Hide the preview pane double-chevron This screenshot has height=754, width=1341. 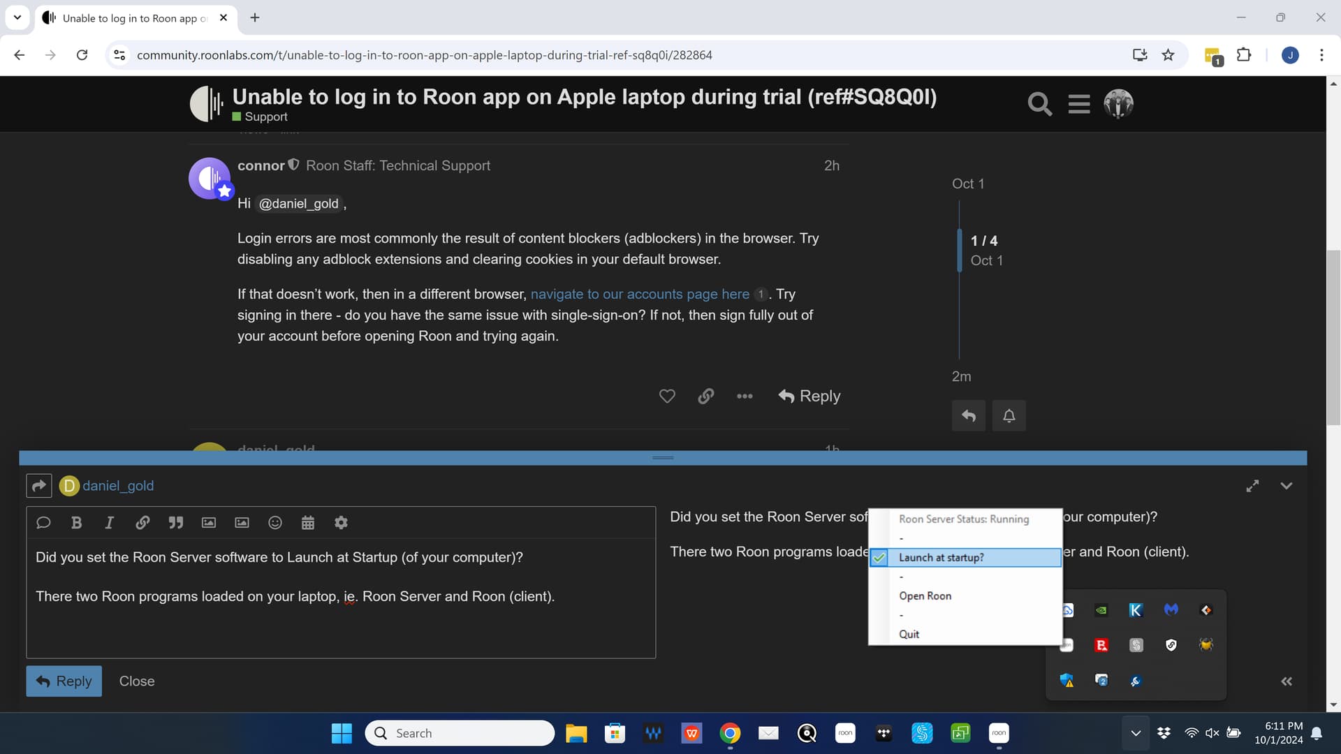[x=1287, y=681]
